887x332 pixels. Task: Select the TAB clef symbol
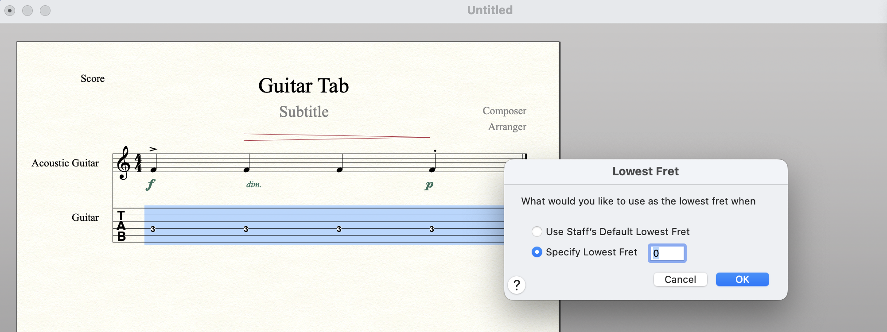121,226
